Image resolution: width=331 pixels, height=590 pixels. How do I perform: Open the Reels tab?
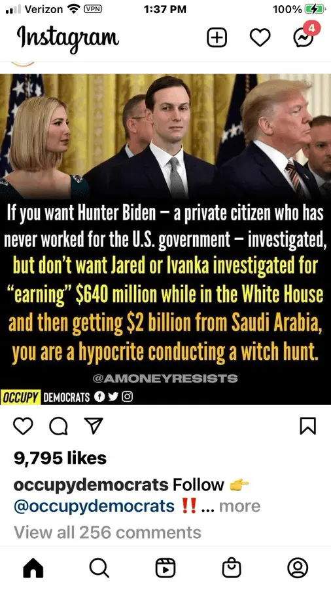click(x=165, y=568)
